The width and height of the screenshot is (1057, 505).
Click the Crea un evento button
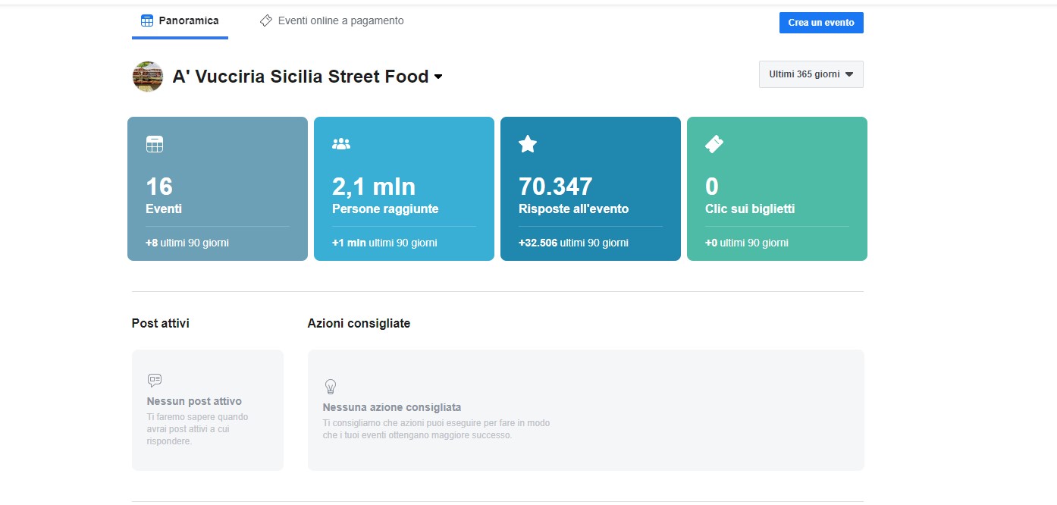pos(821,23)
